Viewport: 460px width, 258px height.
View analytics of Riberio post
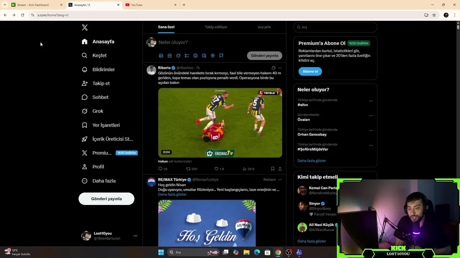pyautogui.click(x=248, y=169)
